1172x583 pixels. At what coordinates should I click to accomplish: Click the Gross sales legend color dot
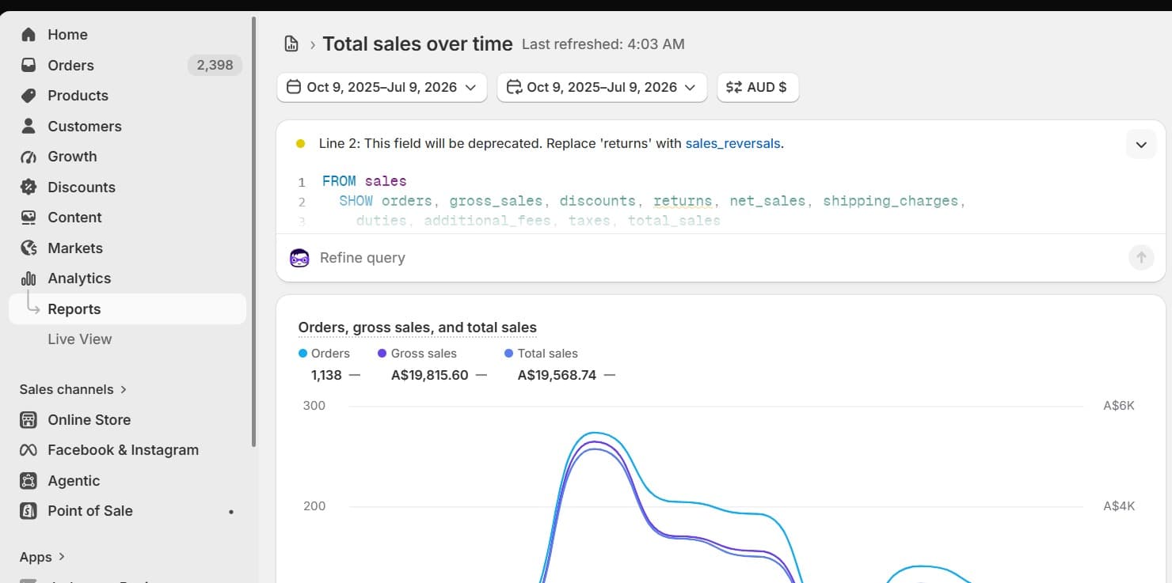click(x=382, y=354)
